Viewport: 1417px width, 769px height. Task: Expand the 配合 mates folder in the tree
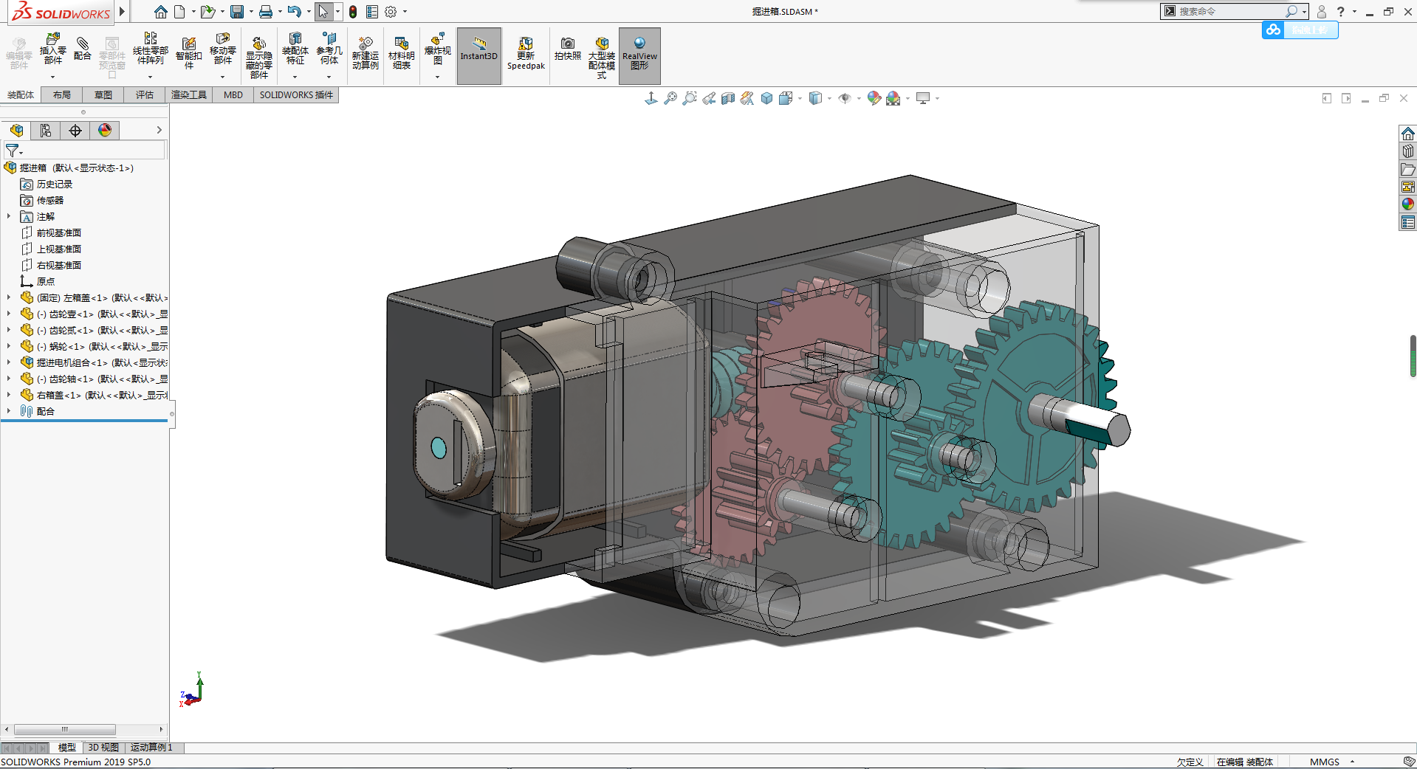[x=9, y=411]
